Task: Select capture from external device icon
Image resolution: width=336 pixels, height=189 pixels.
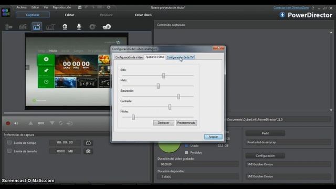Action: [107, 27]
